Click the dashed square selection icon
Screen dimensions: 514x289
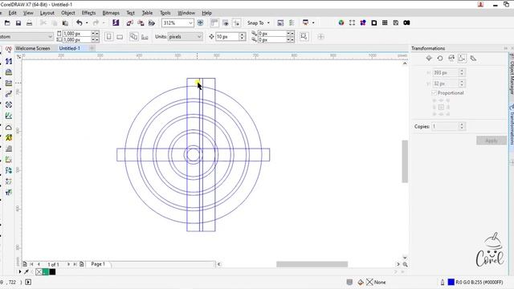click(352, 22)
